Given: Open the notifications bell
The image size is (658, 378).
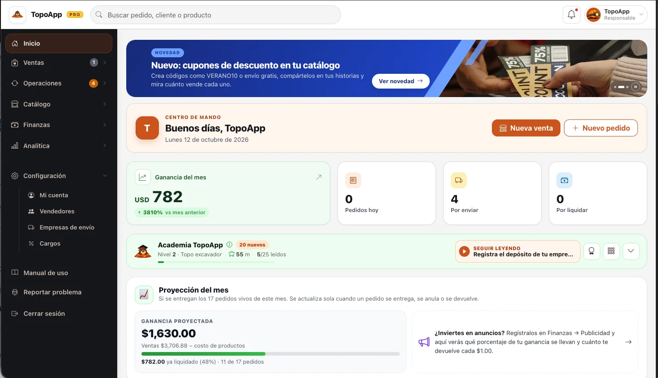Looking at the screenshot, I should click(572, 15).
